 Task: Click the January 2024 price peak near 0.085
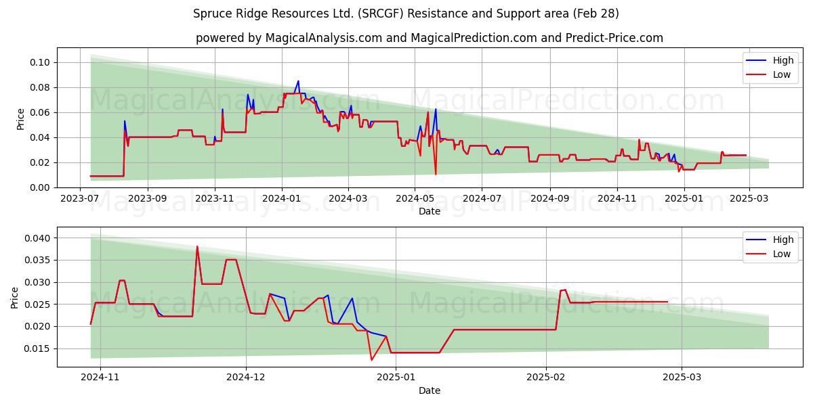(298, 81)
